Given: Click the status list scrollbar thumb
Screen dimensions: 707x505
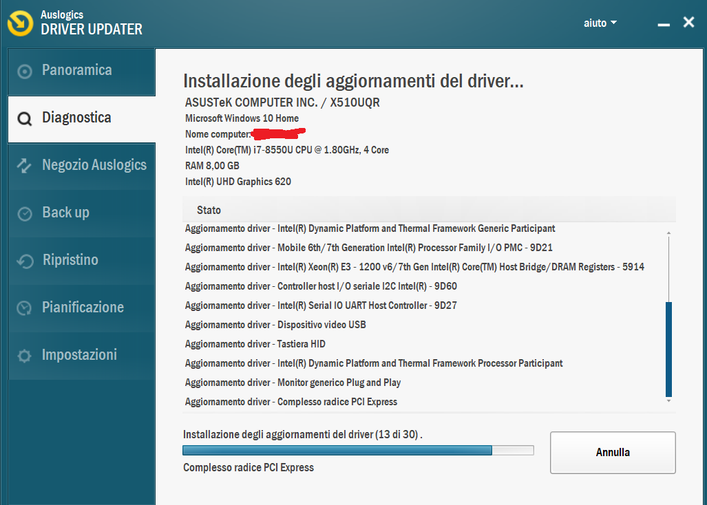Looking at the screenshot, I should click(668, 349).
